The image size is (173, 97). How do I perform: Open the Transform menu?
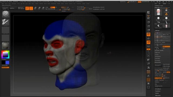pos(79,4)
